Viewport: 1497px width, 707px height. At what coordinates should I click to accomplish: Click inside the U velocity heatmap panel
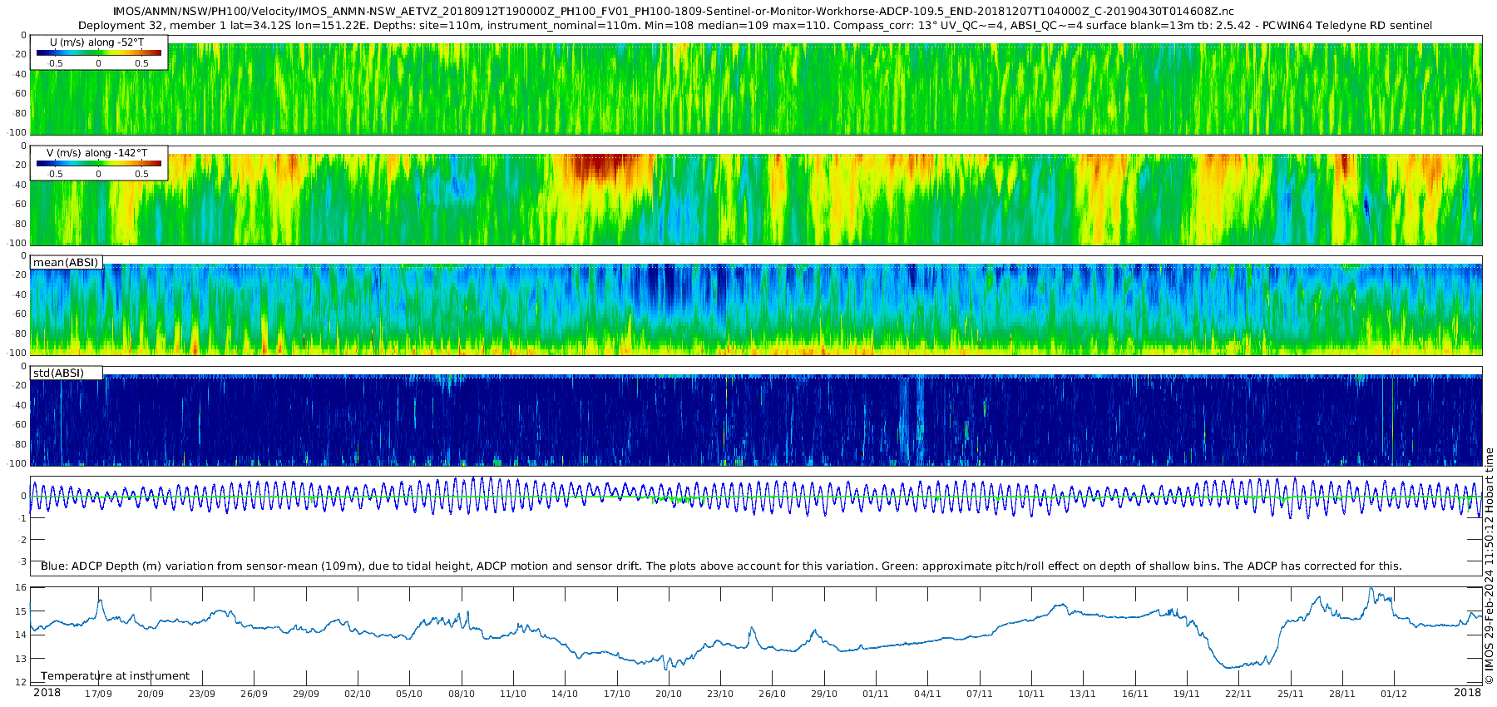point(756,85)
